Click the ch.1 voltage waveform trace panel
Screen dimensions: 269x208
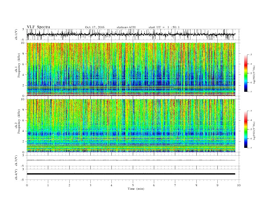pos(133,34)
